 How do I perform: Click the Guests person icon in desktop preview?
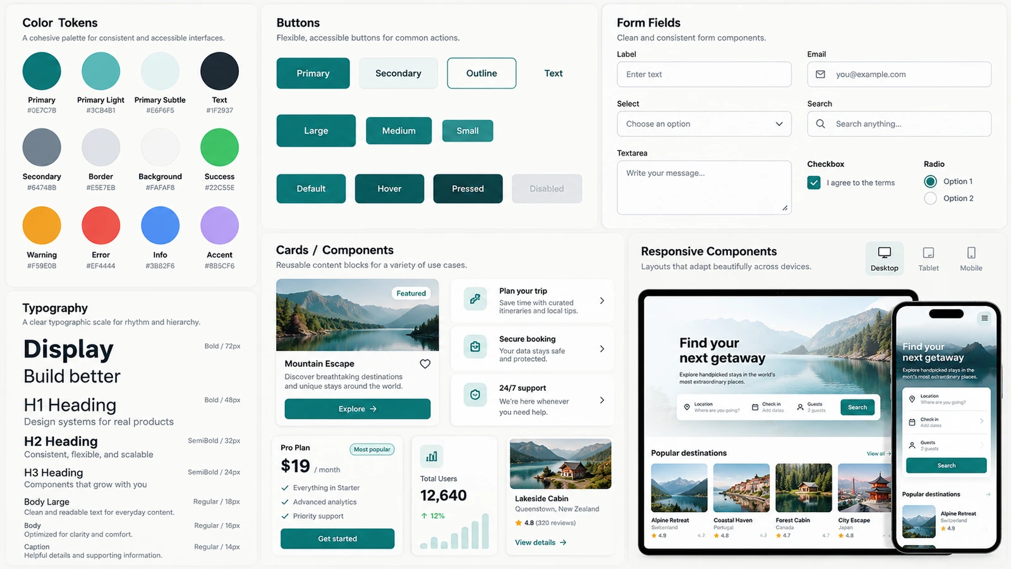(x=800, y=407)
